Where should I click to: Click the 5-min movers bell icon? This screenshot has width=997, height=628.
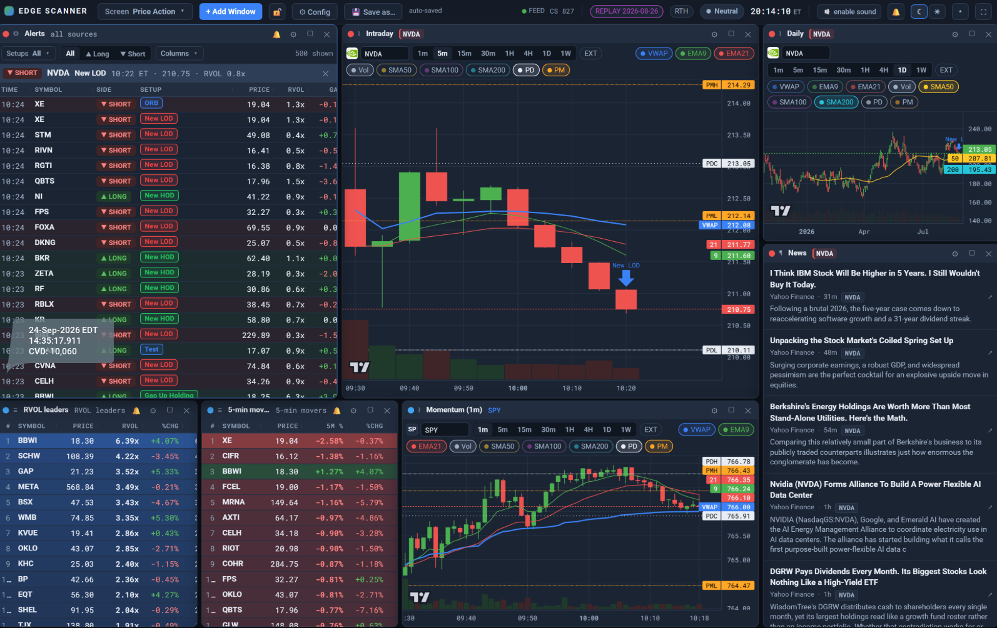click(x=337, y=411)
